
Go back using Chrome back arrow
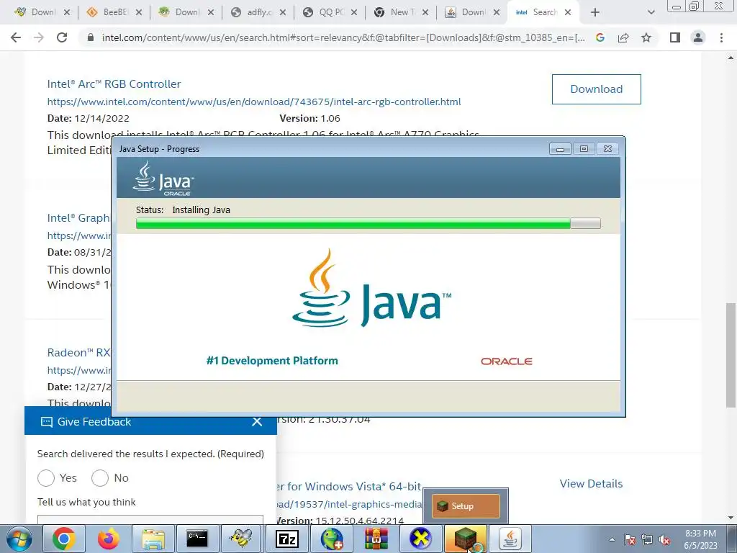(16, 37)
